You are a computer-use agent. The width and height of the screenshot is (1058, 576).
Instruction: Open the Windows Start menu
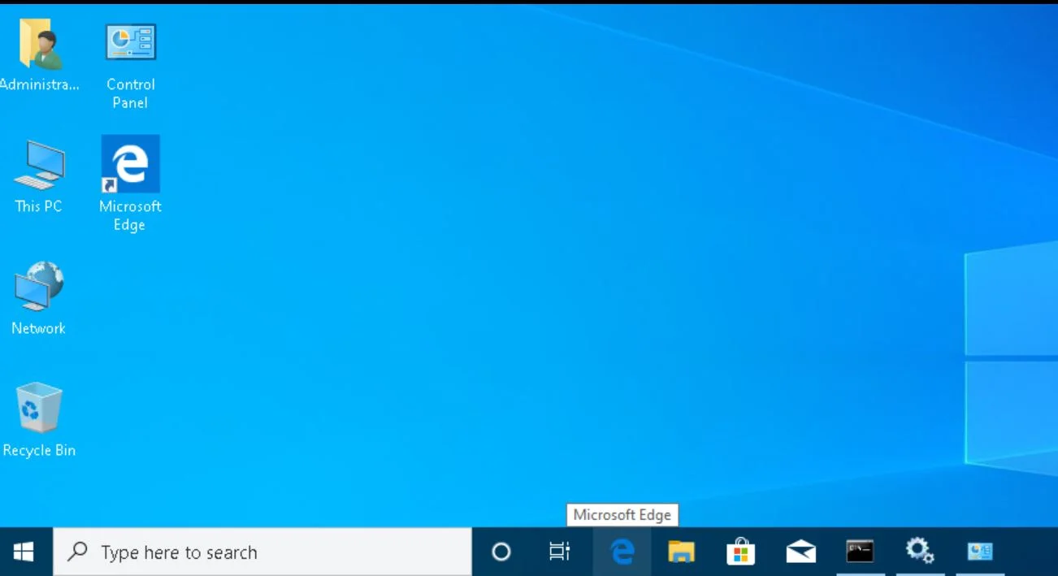coord(24,552)
